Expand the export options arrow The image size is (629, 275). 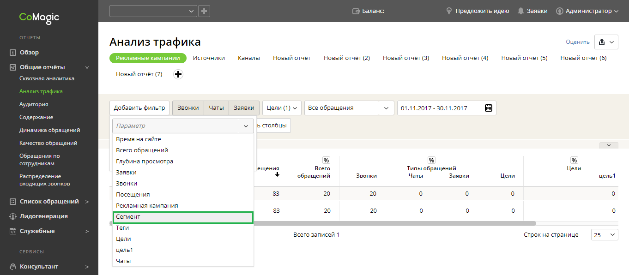(612, 42)
